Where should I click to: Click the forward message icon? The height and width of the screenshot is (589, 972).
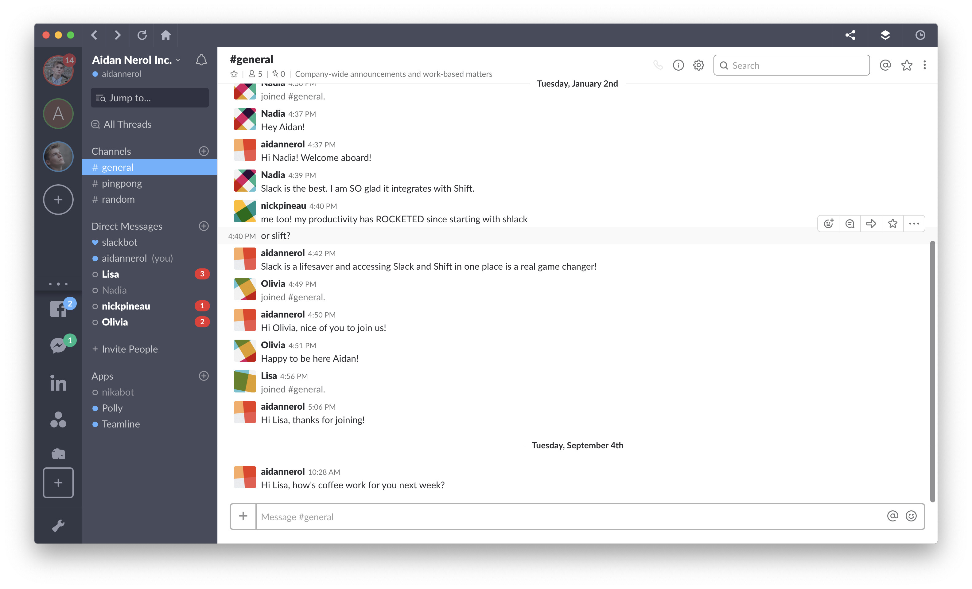tap(871, 223)
